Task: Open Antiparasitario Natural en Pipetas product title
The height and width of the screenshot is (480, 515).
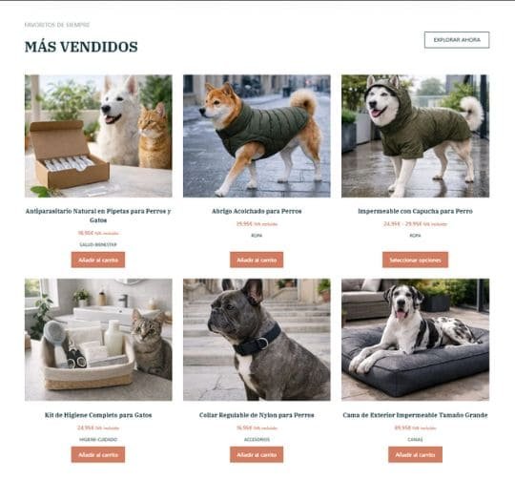Action: tap(98, 216)
